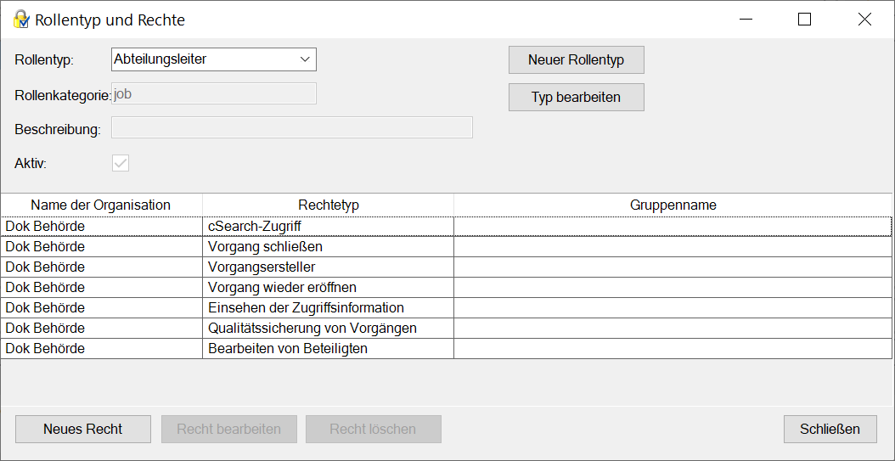895x461 pixels.
Task: Select the cSearch-Zugriff row
Action: click(x=255, y=226)
